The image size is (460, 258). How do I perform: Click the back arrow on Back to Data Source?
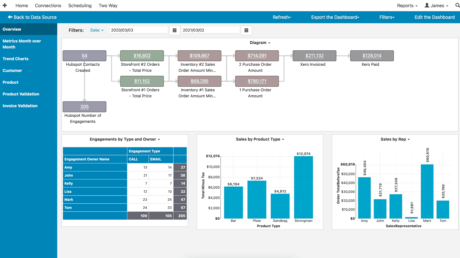point(10,17)
